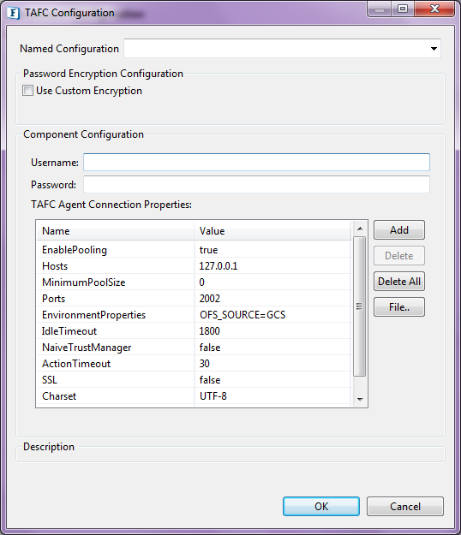Cancel the TAFC configuration dialog
The height and width of the screenshot is (535, 461).
coord(405,507)
